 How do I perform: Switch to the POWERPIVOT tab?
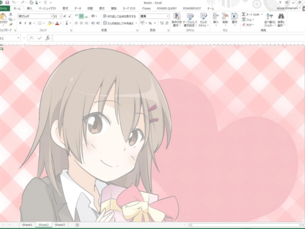pos(192,8)
